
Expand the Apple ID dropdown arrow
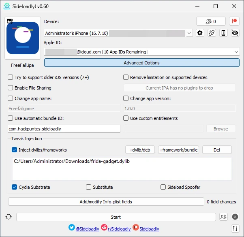[236, 51]
